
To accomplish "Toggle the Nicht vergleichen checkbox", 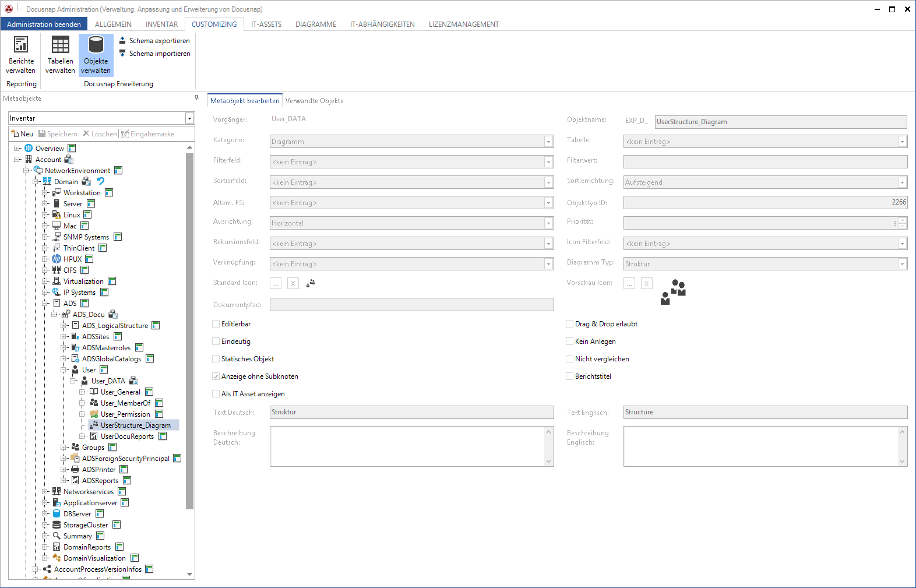I will click(x=570, y=359).
